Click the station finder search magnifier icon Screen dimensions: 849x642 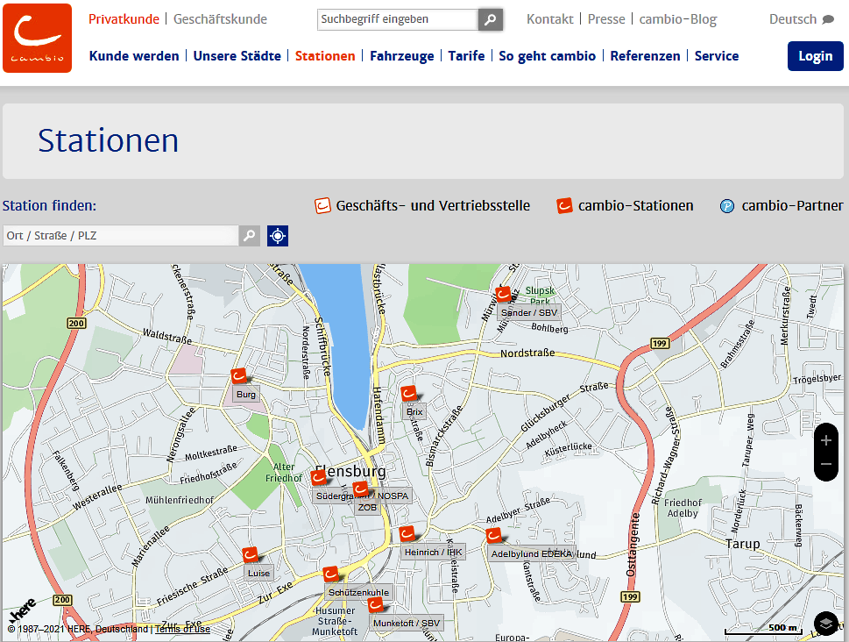(x=250, y=236)
